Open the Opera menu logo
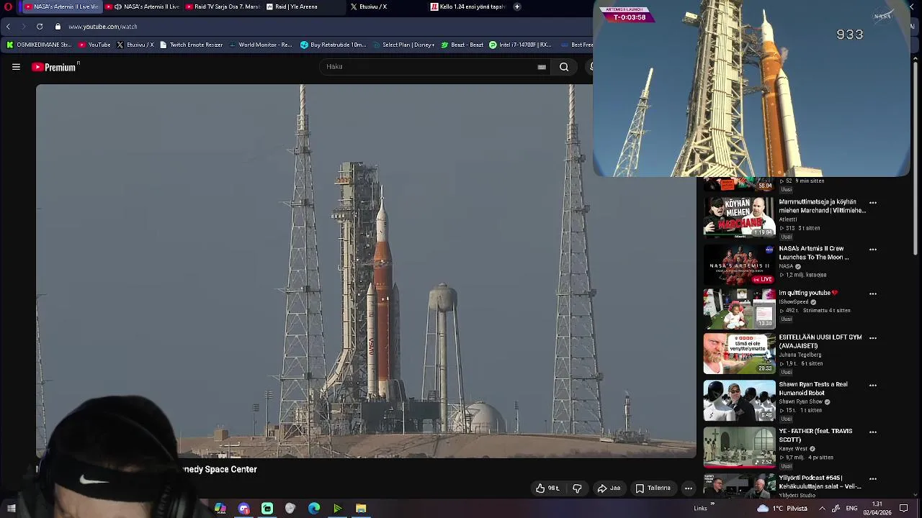This screenshot has width=922, height=518. [x=8, y=7]
